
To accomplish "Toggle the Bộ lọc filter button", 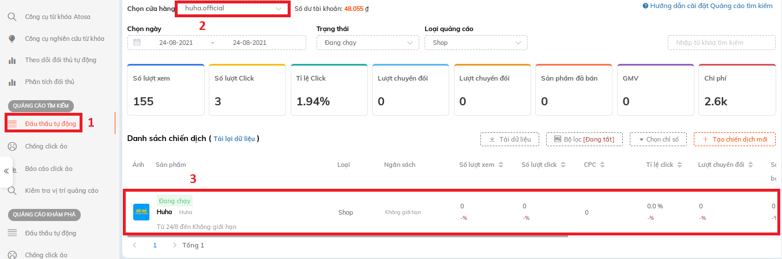I will point(584,139).
